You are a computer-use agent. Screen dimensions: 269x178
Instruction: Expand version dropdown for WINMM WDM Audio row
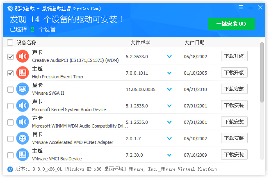coord(169,122)
